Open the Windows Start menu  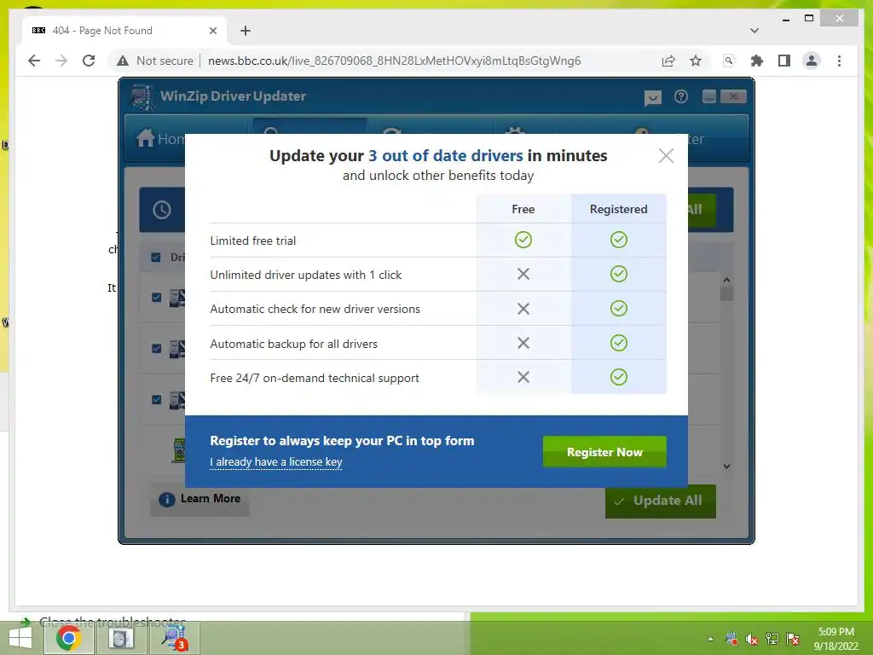click(20, 638)
